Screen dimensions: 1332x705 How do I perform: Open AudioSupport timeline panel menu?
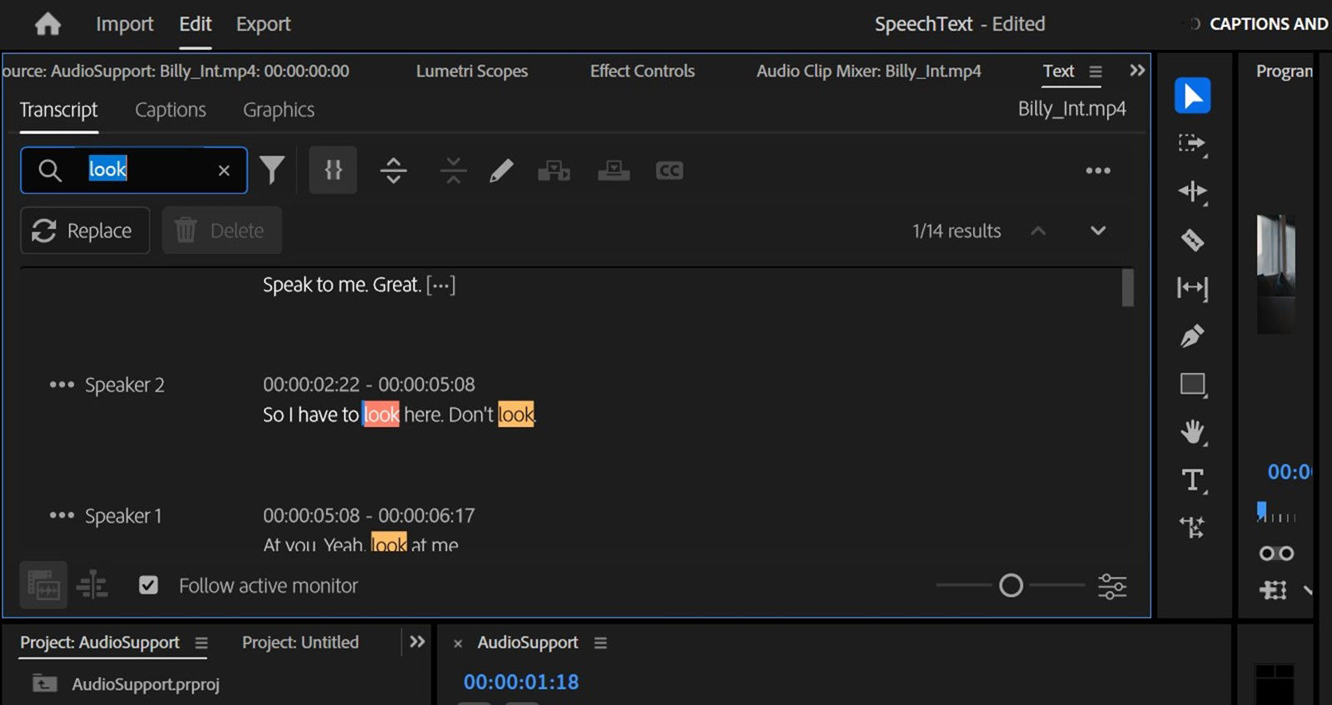coord(601,643)
